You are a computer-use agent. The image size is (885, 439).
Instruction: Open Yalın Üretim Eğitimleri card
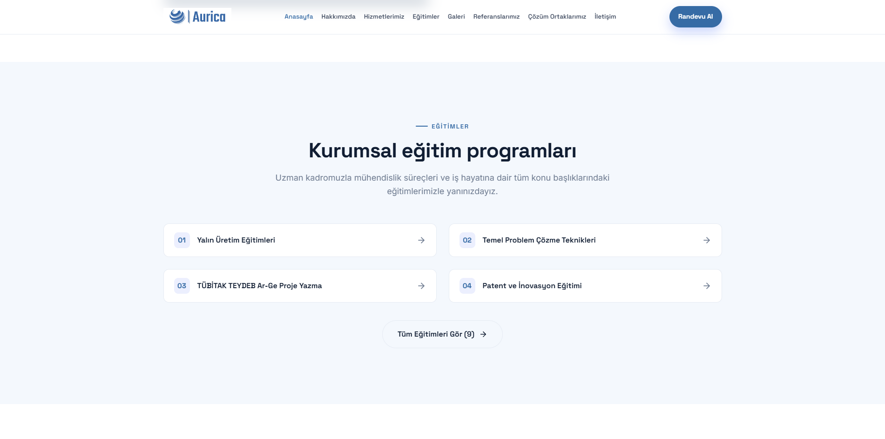click(x=300, y=240)
